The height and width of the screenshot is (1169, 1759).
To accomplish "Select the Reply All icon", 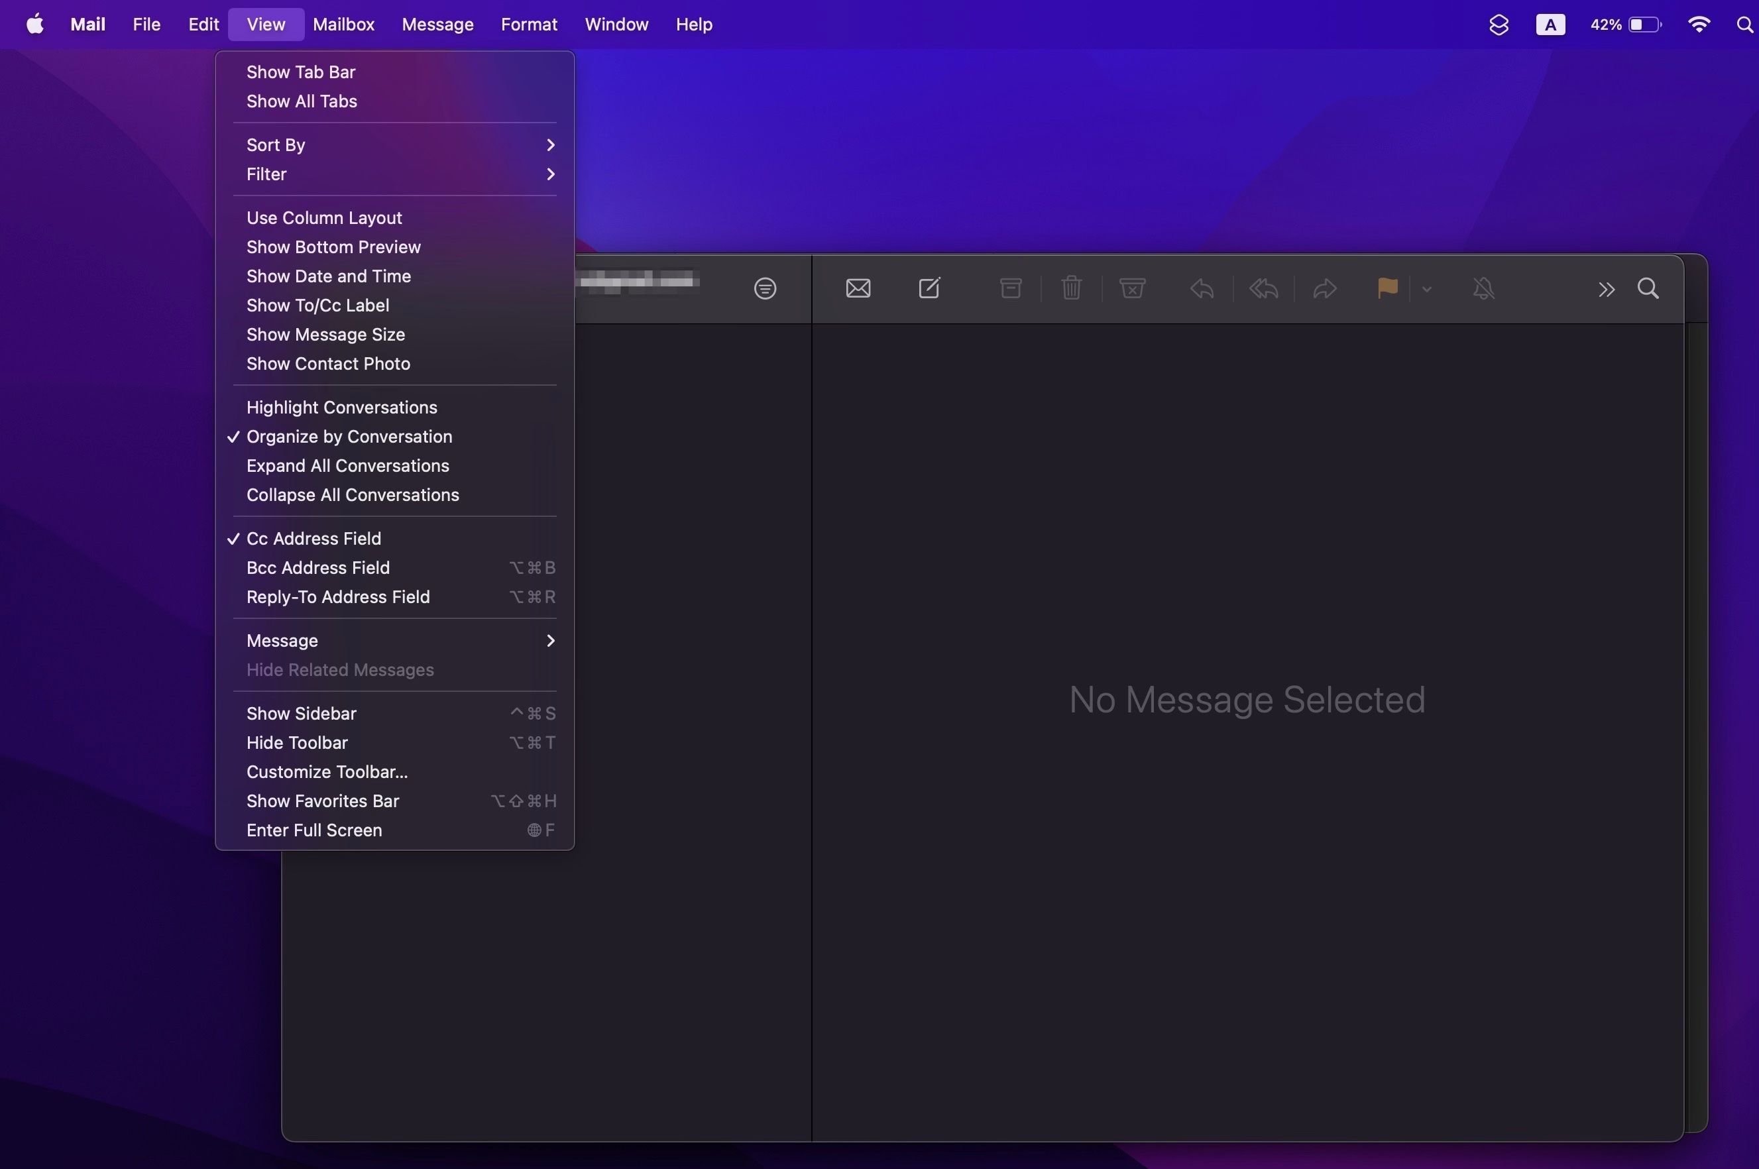I will click(x=1263, y=288).
